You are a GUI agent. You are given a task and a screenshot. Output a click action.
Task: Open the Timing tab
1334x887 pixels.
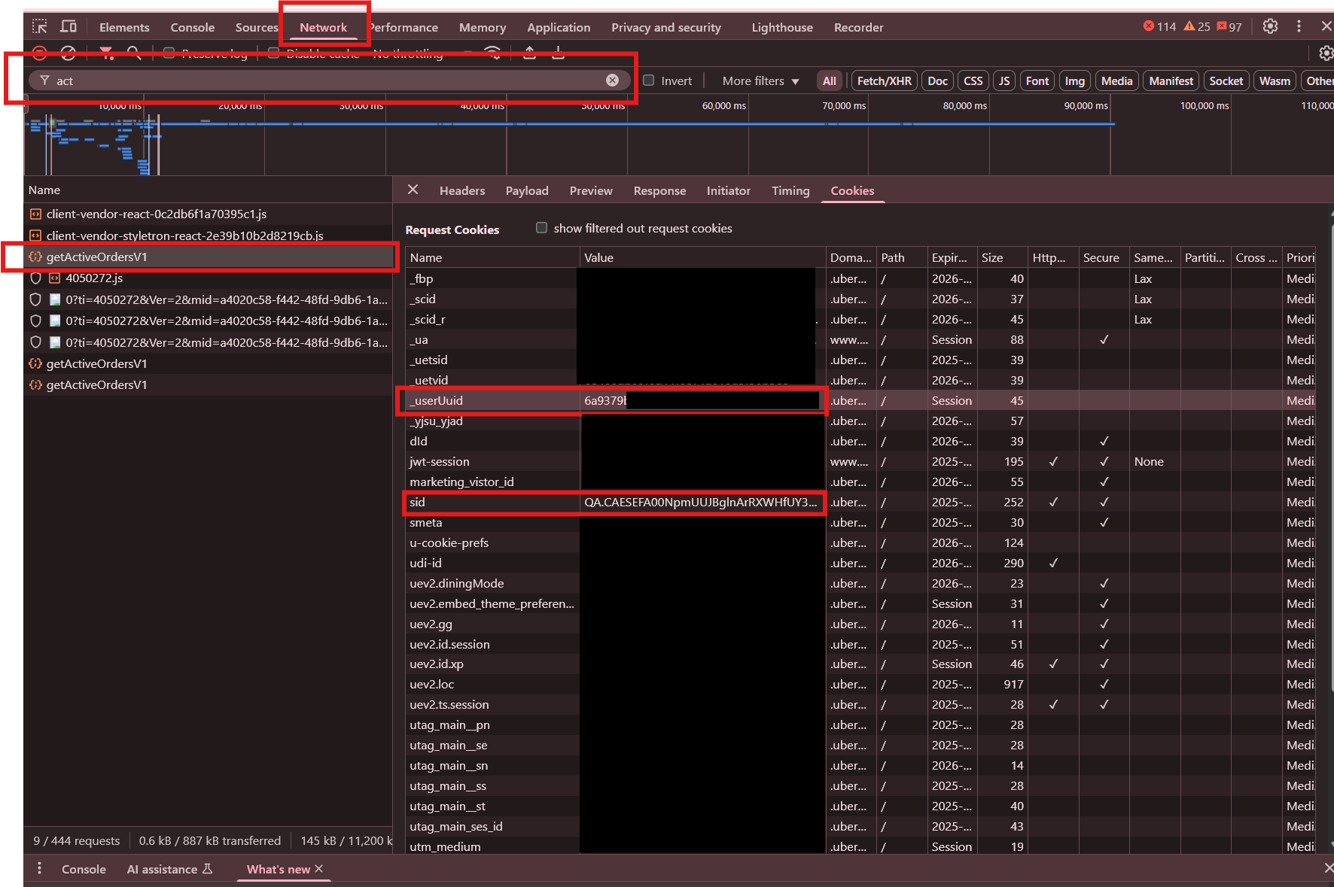[x=790, y=191]
